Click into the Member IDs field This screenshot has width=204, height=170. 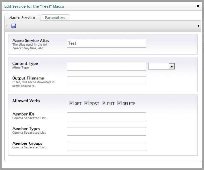(107, 117)
